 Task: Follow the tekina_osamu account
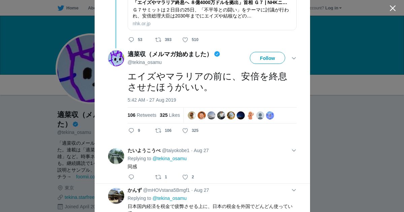pyautogui.click(x=267, y=58)
